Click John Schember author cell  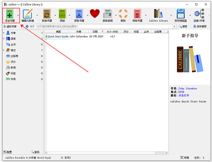[79, 37]
